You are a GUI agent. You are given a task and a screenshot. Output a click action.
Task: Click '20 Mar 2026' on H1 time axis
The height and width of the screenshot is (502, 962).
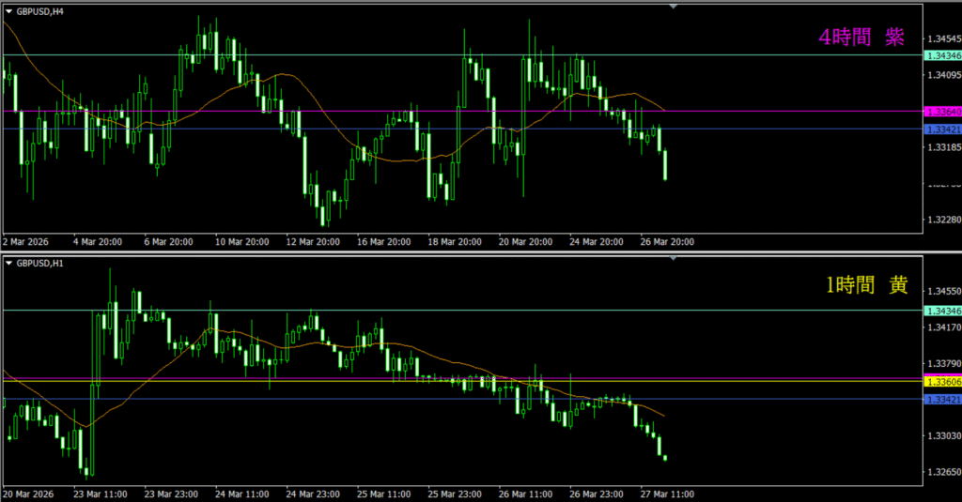(30, 494)
